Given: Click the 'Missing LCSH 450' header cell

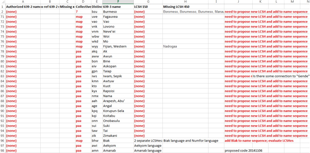Looking at the screenshot, I should click(185, 7).
